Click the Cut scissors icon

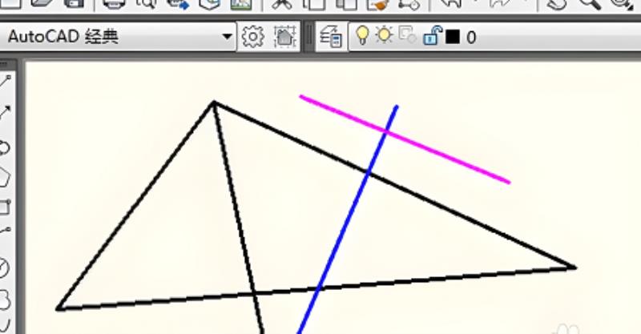[282, 4]
